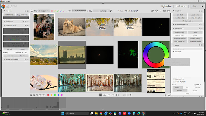Viewport: 206px width, 116px height.
Task: Expand the collections module
Action: pyautogui.click(x=4, y=22)
